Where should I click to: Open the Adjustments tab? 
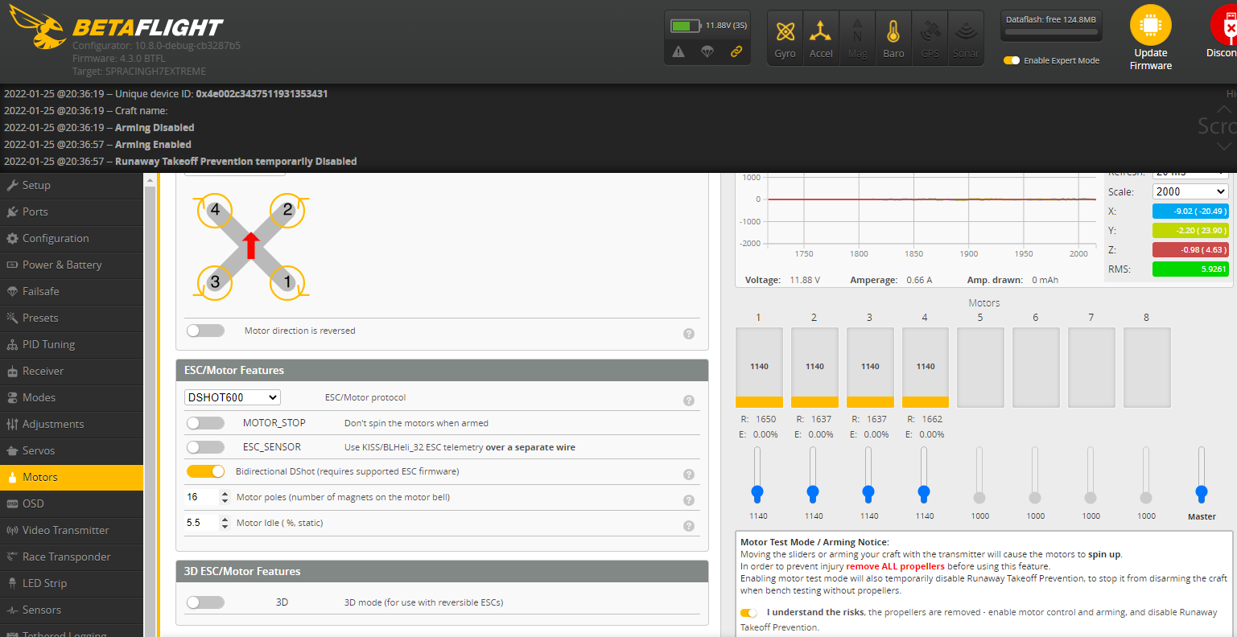coord(72,424)
